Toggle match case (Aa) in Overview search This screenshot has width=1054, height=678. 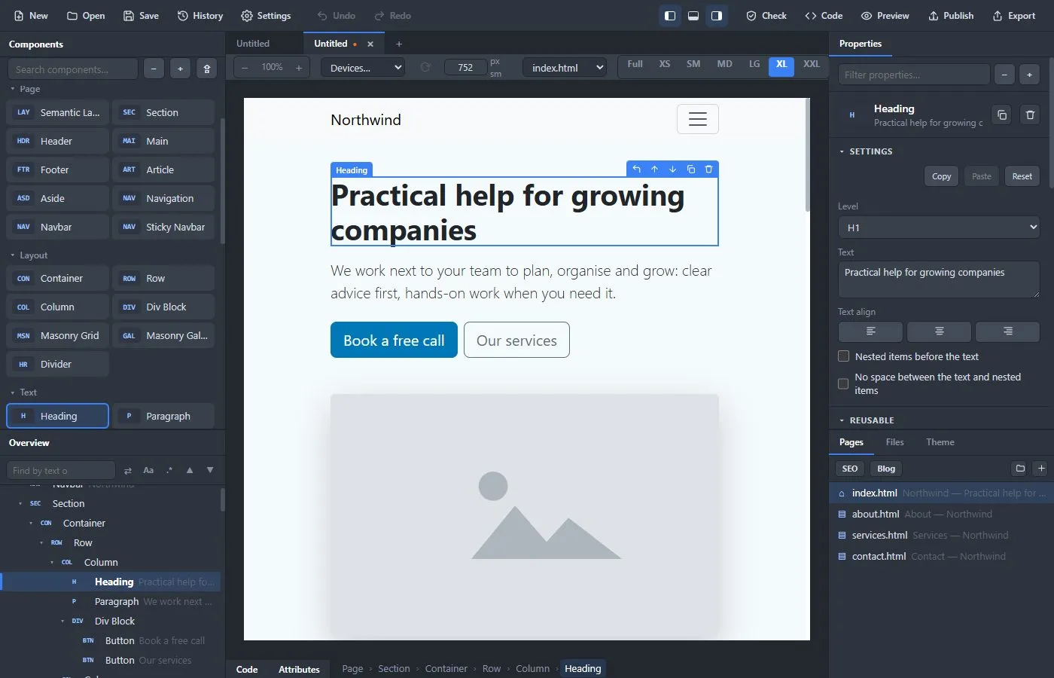click(148, 470)
